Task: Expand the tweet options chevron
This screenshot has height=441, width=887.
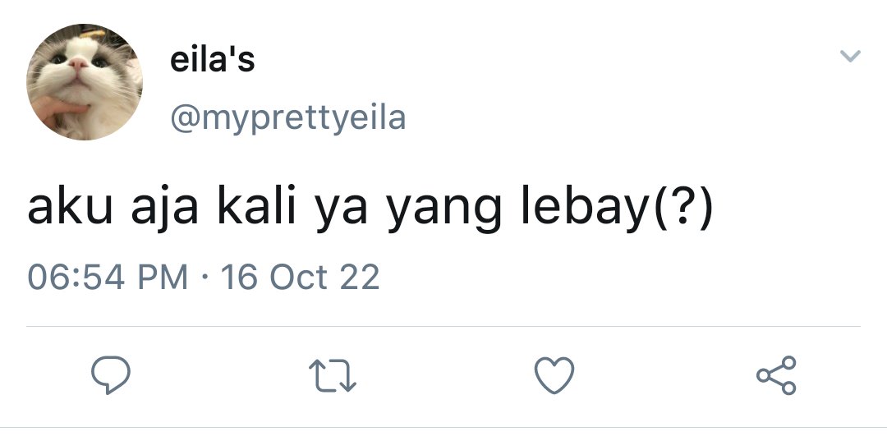Action: (850, 55)
